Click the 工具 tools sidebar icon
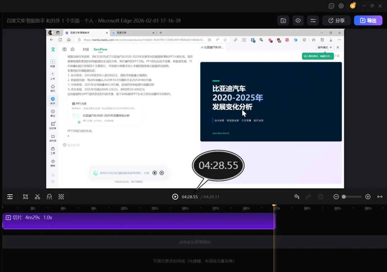The image size is (387, 272). click(53, 150)
